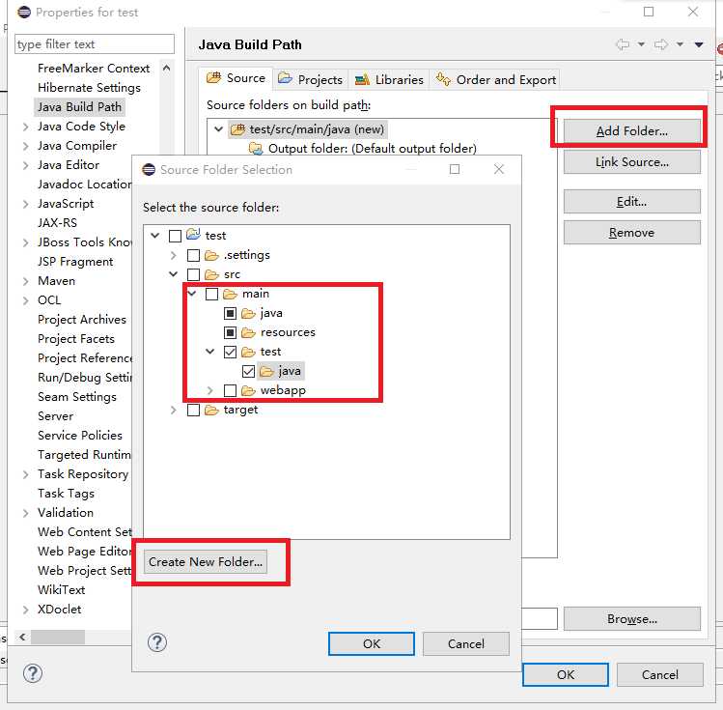Click Cancel in Source Folder Selection
This screenshot has height=710, width=723.
pos(466,643)
